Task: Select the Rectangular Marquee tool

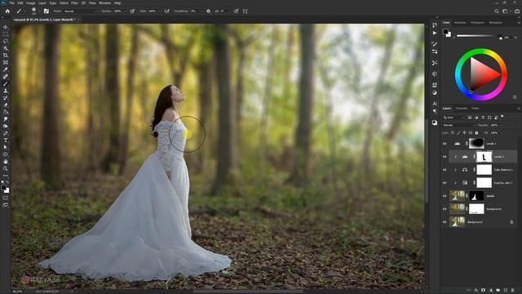Action: [x=6, y=34]
